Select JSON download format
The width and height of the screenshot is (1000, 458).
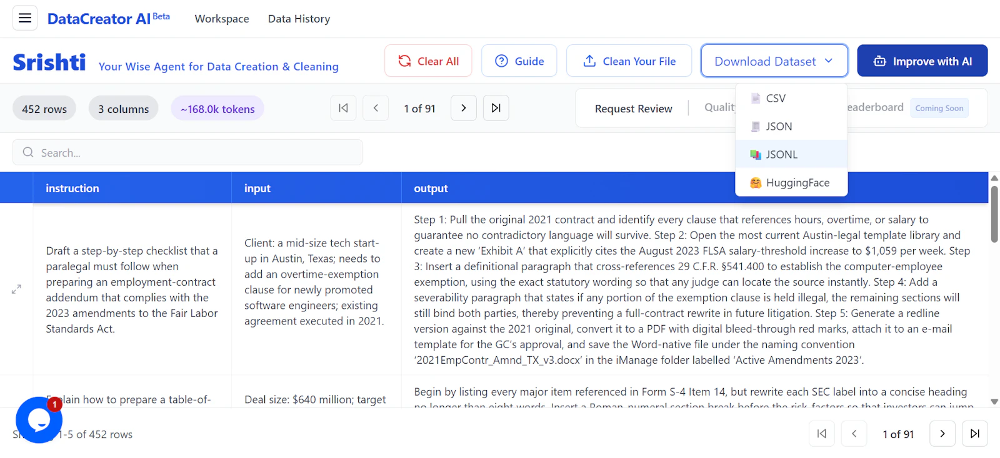point(792,126)
